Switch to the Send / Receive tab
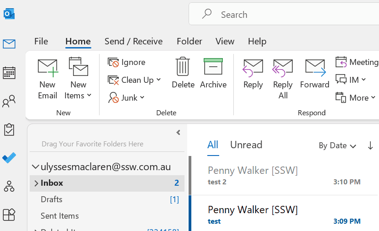 [x=133, y=41]
